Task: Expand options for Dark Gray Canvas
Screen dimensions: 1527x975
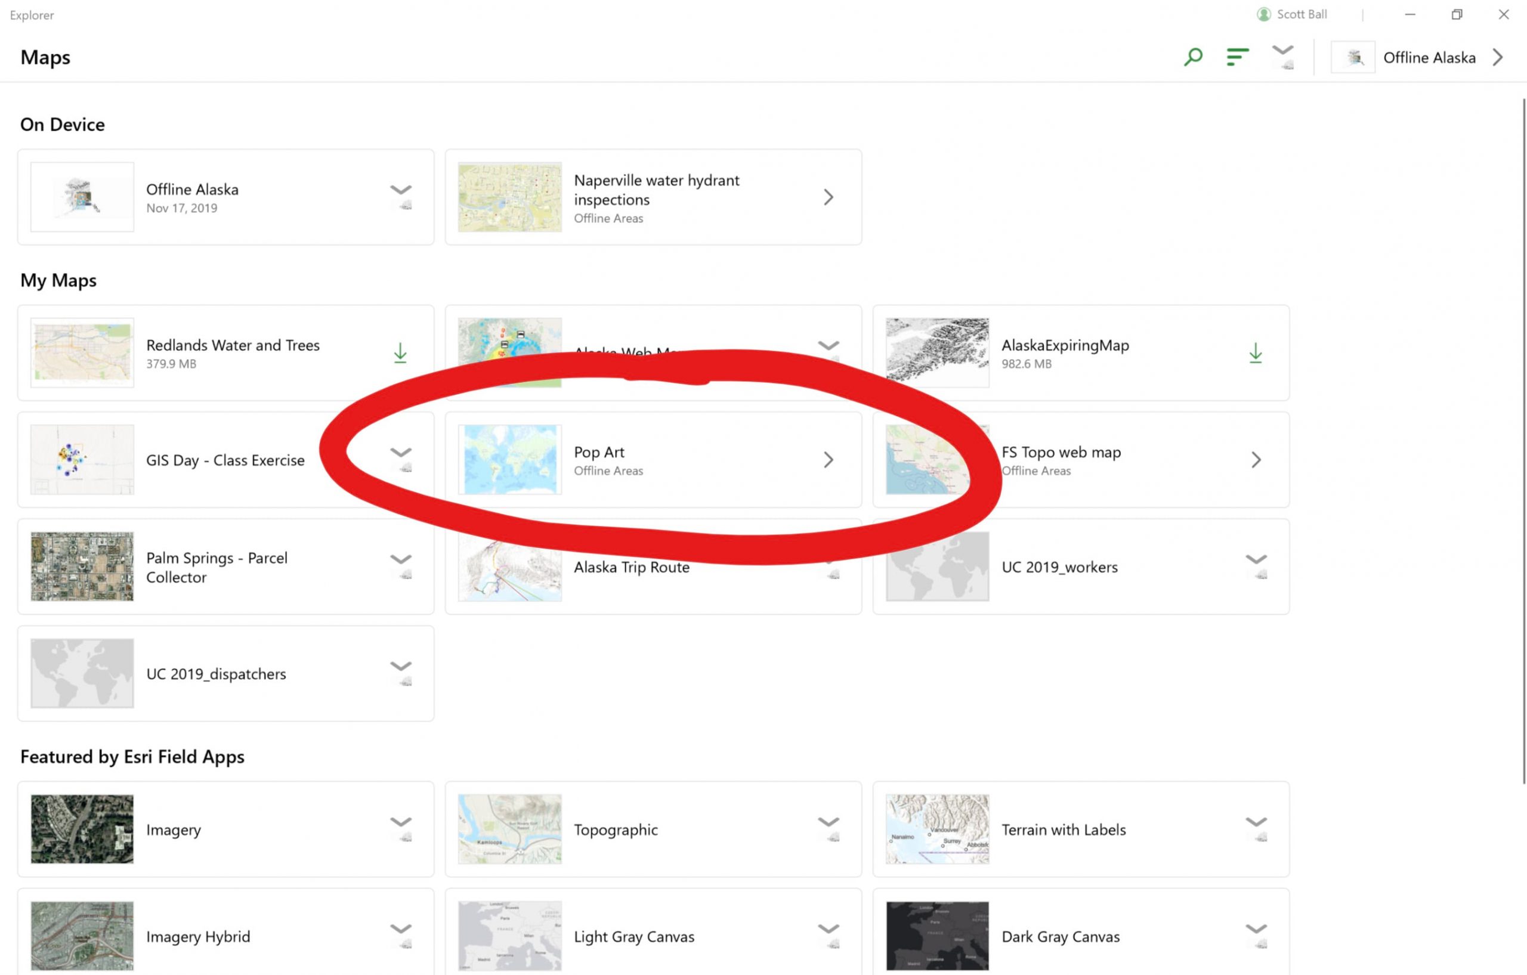Action: (1256, 928)
